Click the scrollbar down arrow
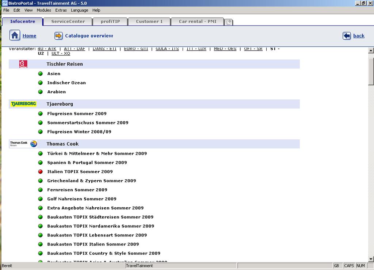This screenshot has width=374, height=270. point(371,259)
